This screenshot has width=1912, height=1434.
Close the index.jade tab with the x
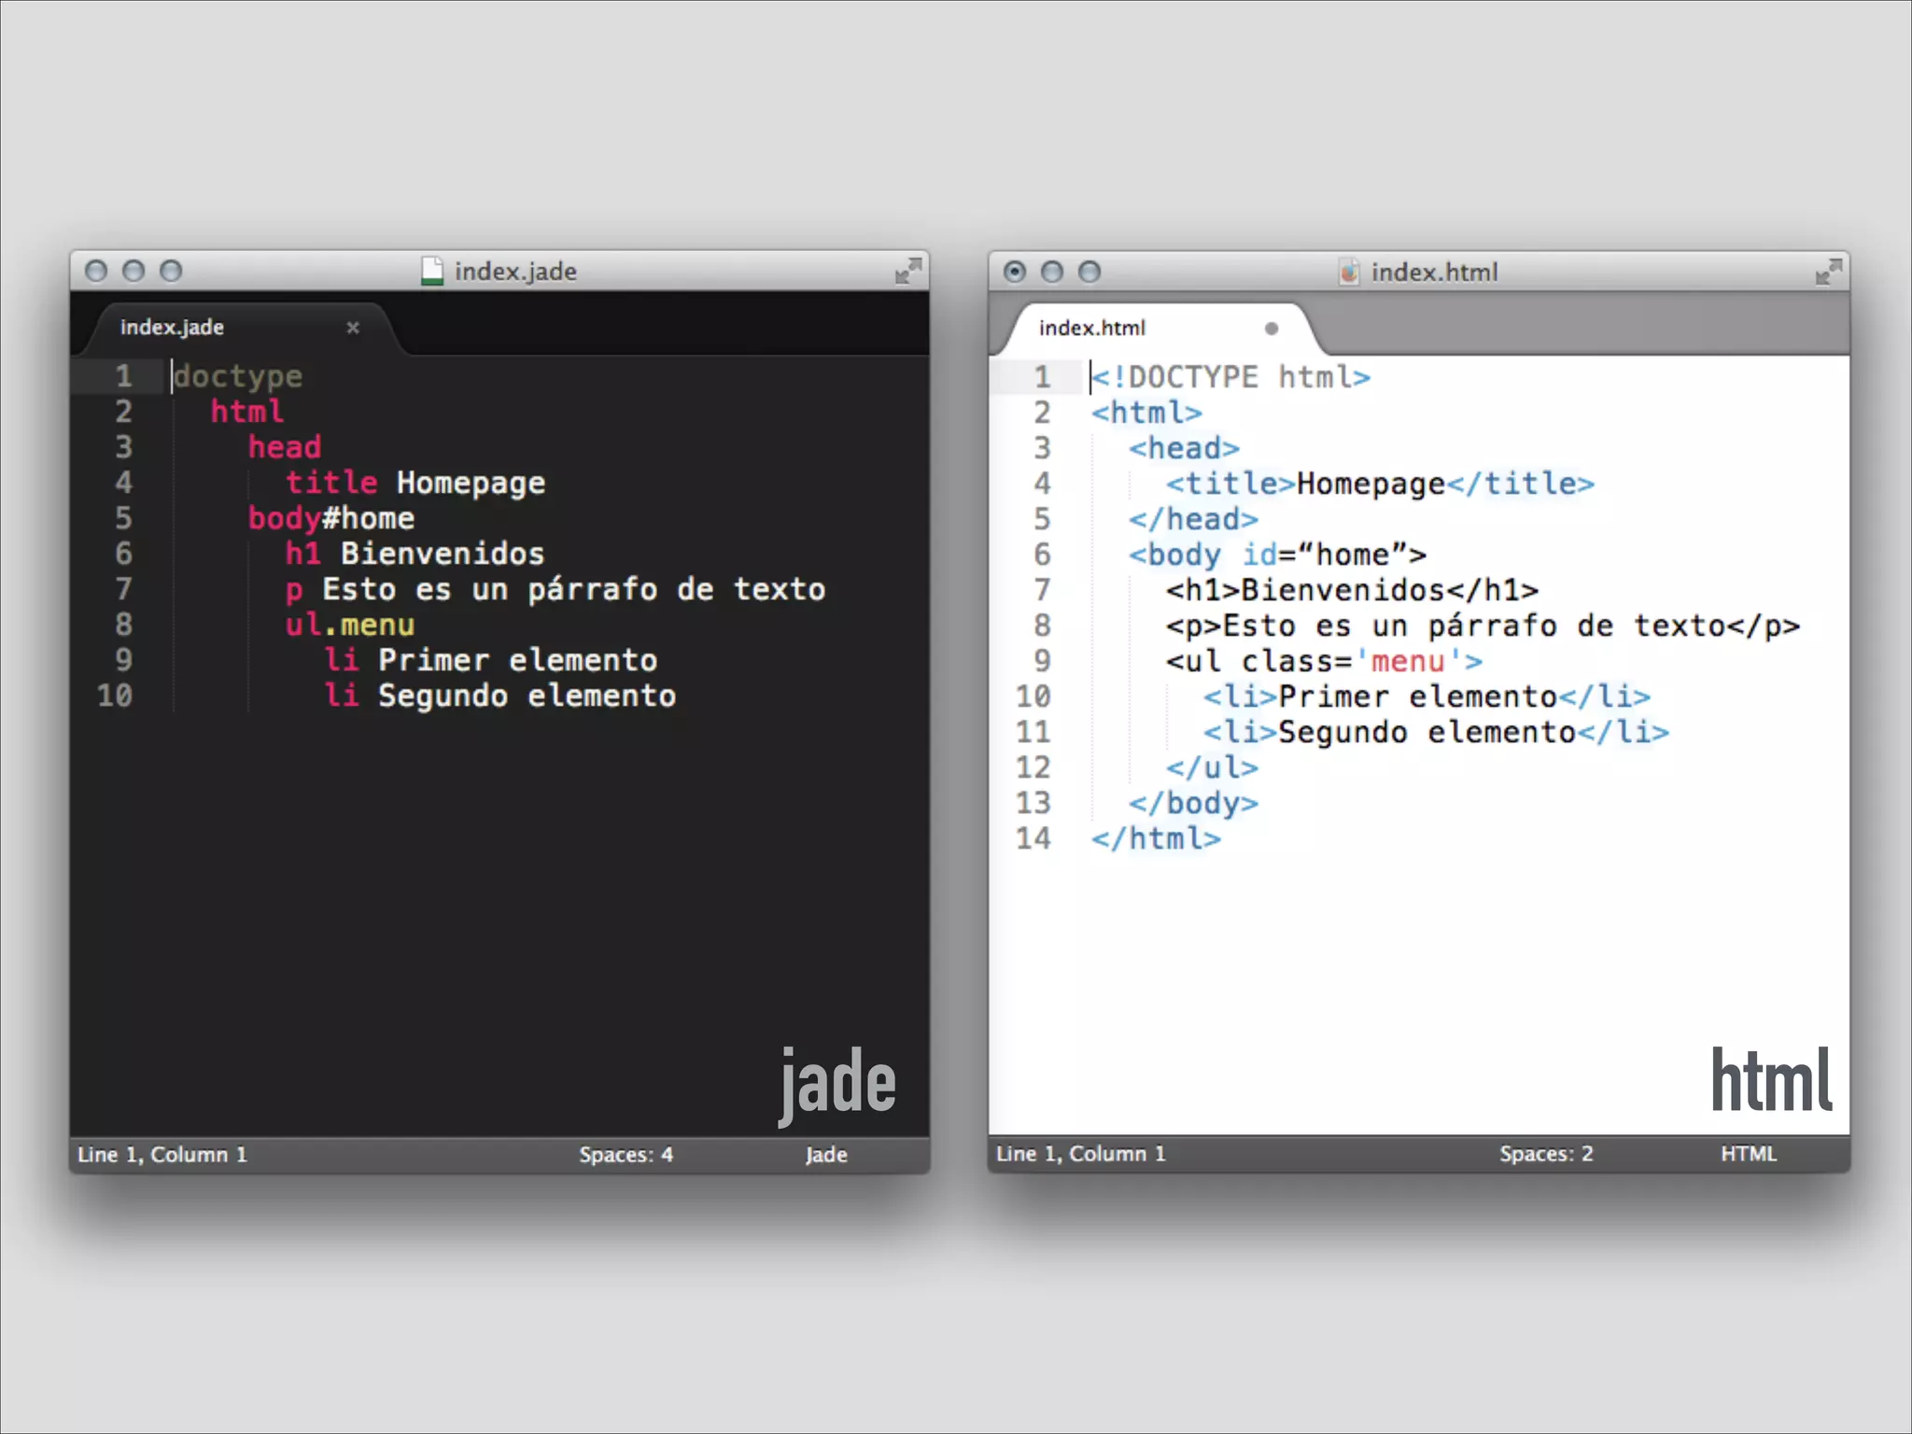[x=353, y=328]
